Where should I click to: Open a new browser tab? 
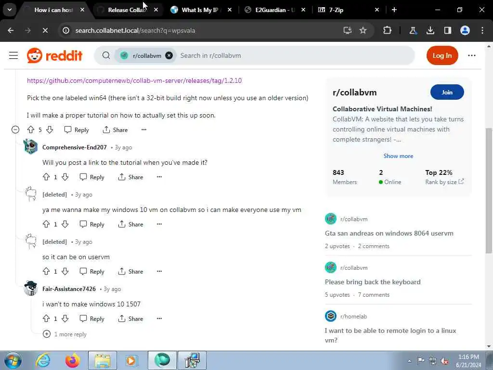point(394,10)
